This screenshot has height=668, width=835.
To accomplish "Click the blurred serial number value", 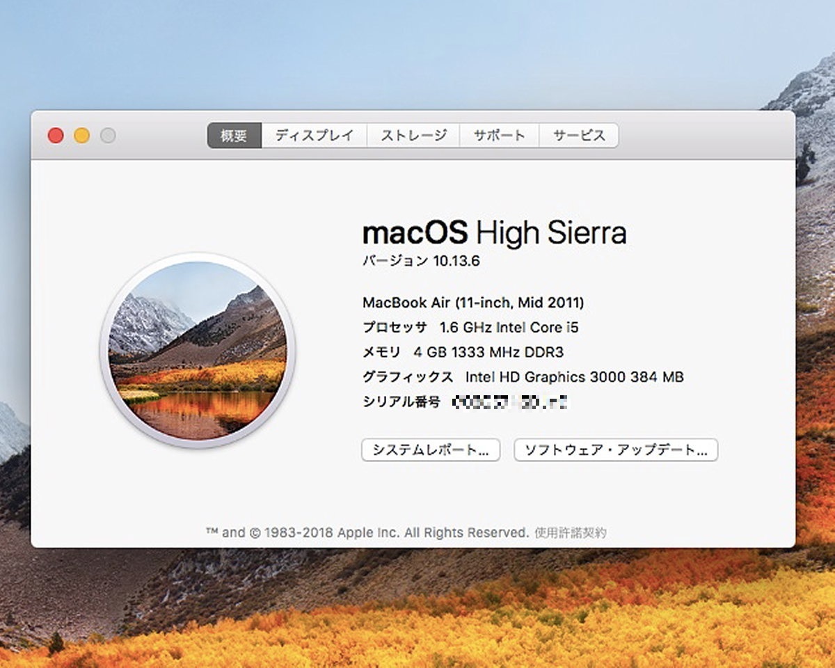I will click(x=509, y=401).
